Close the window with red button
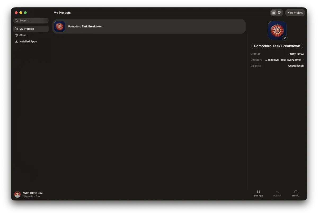The height and width of the screenshot is (215, 318). pos(16,13)
